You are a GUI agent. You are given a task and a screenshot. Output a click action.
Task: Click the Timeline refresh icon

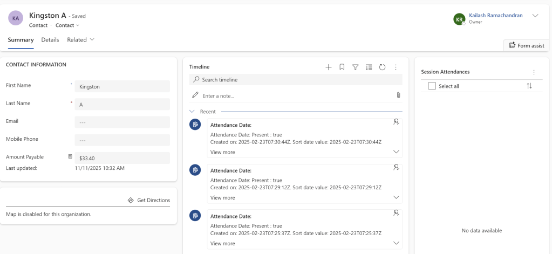click(x=382, y=67)
